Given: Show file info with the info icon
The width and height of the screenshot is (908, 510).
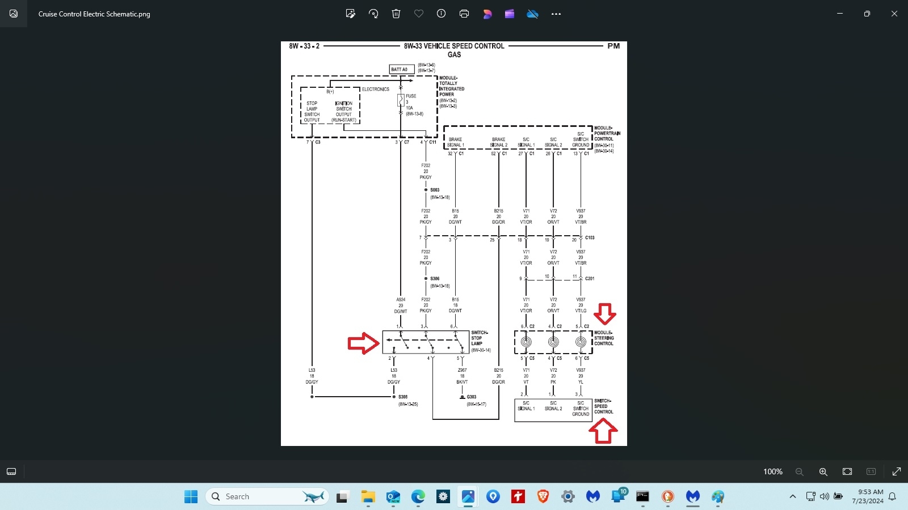Looking at the screenshot, I should pyautogui.click(x=441, y=14).
